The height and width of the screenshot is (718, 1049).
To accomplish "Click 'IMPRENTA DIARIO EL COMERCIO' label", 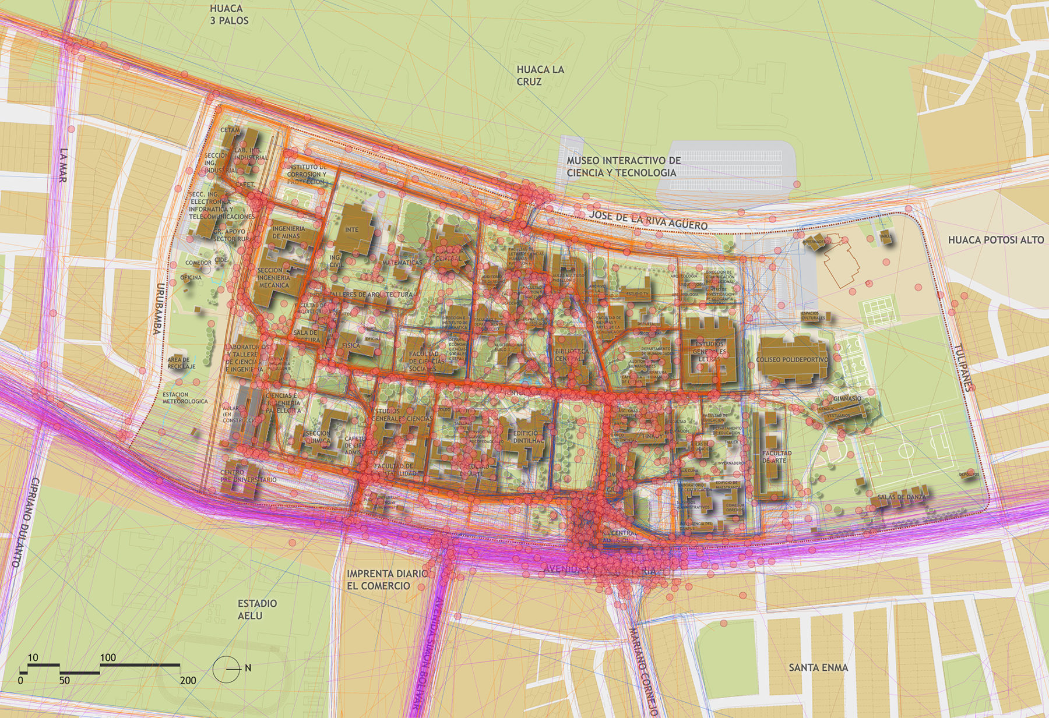I will tap(387, 579).
